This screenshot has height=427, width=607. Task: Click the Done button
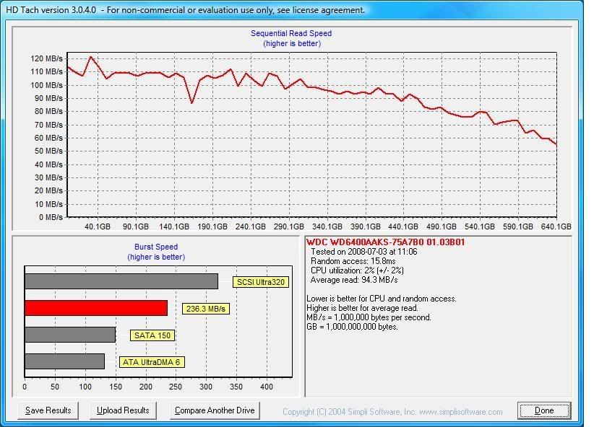coord(544,410)
